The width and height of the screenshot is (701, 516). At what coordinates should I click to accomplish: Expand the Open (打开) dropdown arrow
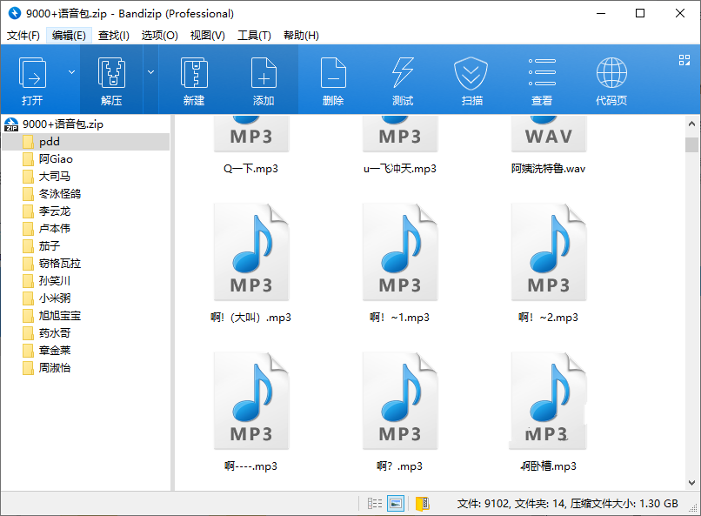71,72
